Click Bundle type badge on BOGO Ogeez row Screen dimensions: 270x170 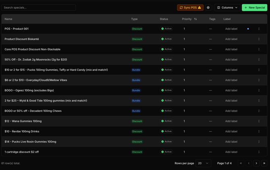click(136, 90)
